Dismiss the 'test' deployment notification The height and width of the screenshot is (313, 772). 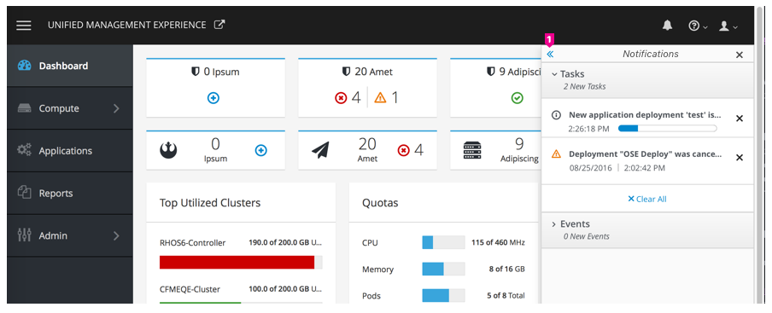tap(739, 119)
